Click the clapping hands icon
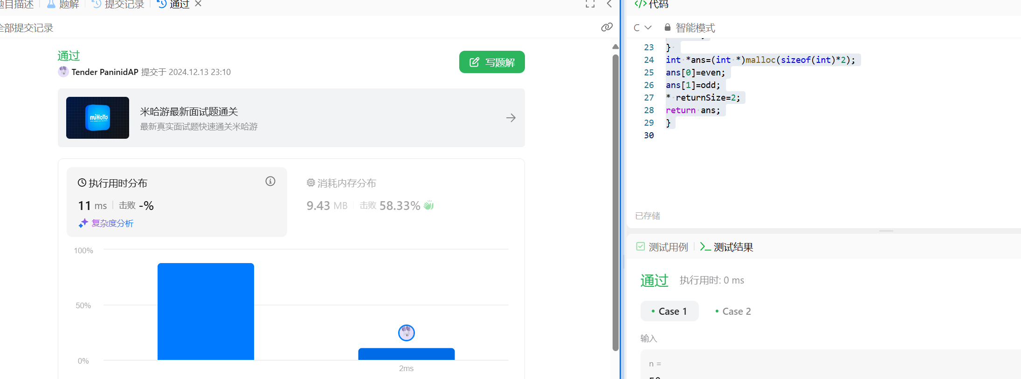1021x379 pixels. tap(428, 205)
